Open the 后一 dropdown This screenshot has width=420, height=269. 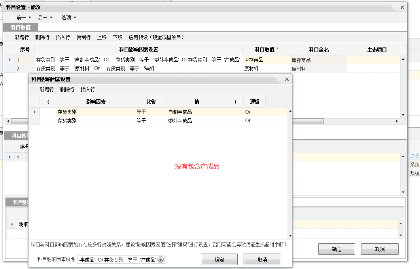[x=45, y=17]
